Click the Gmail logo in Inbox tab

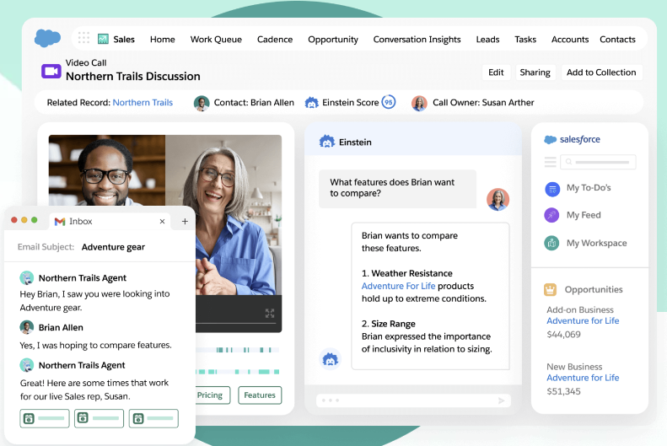[60, 222]
